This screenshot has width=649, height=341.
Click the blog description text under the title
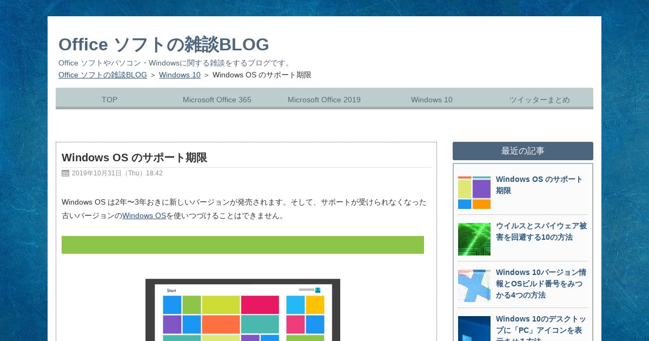click(x=176, y=63)
